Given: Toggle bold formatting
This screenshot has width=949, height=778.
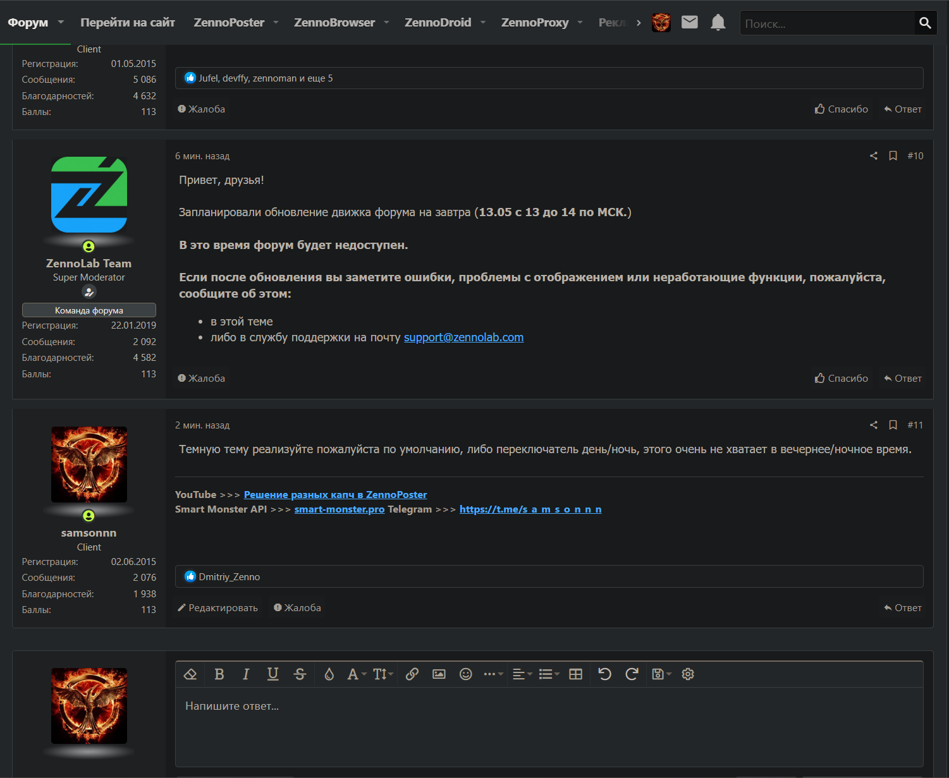Looking at the screenshot, I should (x=219, y=674).
